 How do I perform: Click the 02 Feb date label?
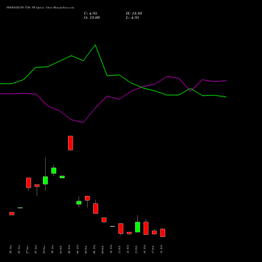pyautogui.click(x=70, y=249)
